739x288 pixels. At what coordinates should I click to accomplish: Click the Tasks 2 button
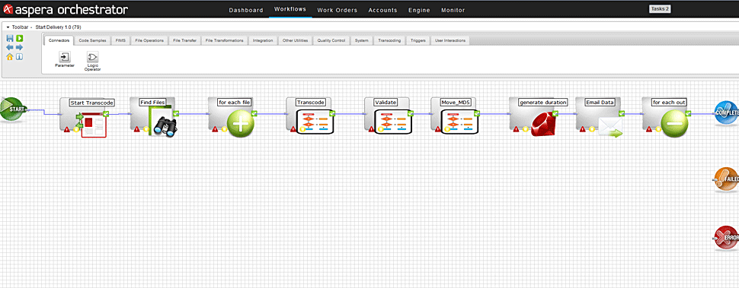(659, 8)
